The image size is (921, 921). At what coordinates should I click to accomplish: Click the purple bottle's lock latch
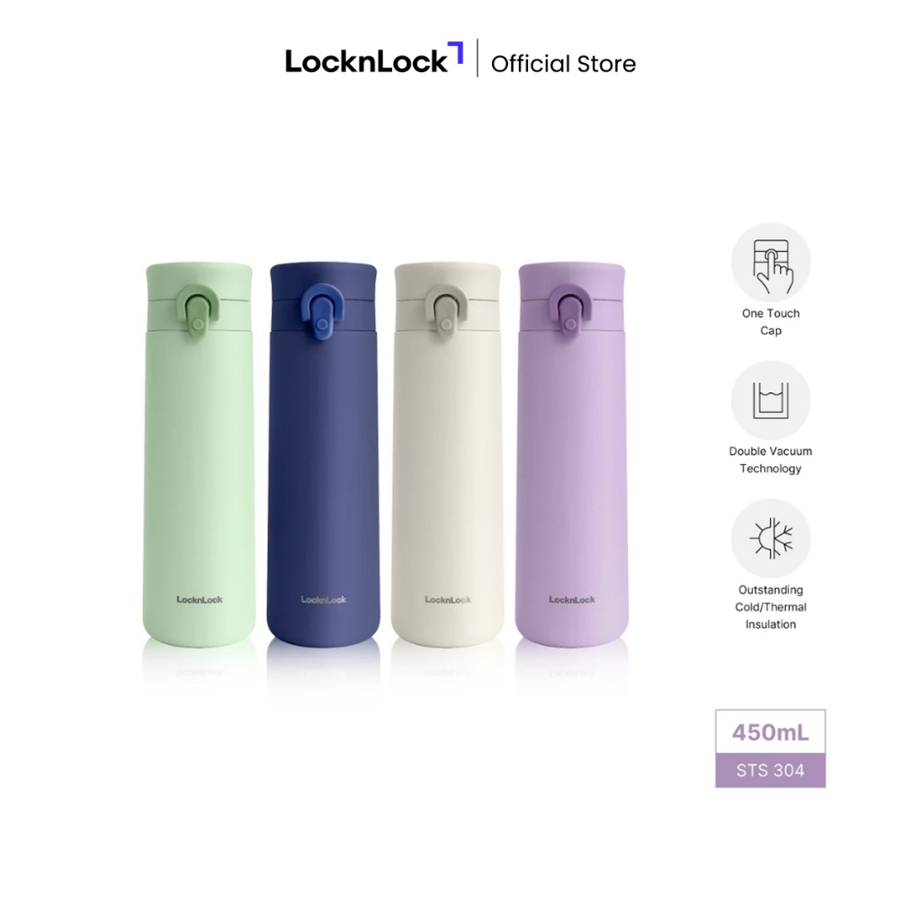coord(570,310)
